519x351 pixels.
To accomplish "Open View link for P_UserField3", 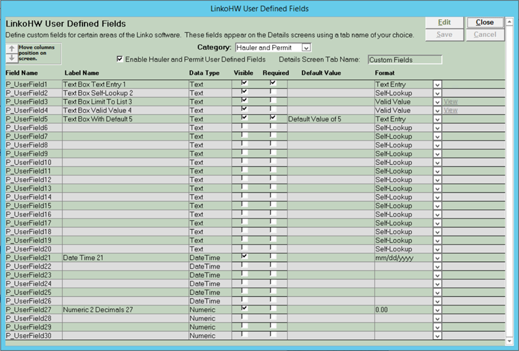I will click(x=450, y=102).
